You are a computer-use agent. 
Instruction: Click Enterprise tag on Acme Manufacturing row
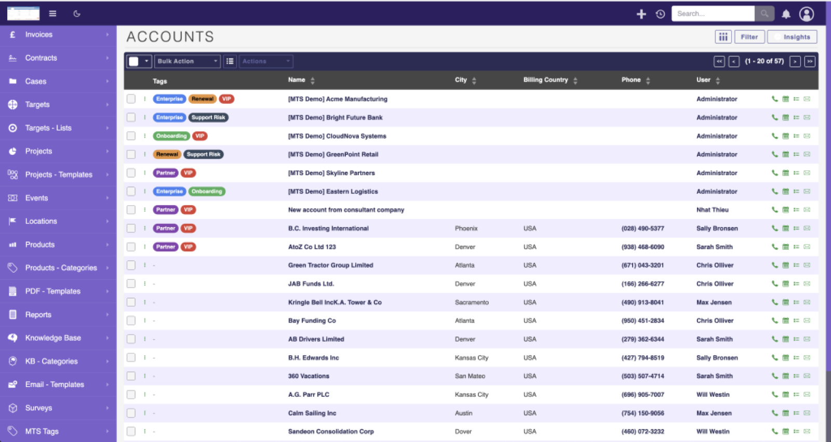(169, 99)
